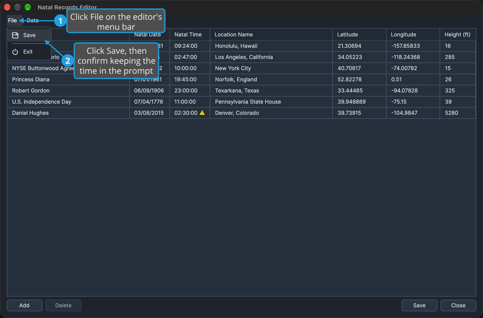
Task: Click the Norfolk, England location cell
Action: pos(271,79)
